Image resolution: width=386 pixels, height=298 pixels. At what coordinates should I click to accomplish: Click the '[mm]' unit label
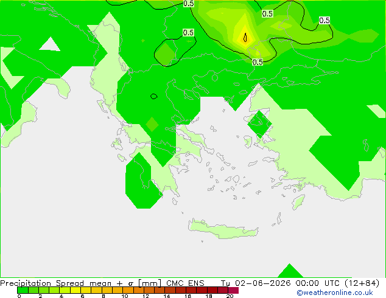150,283
